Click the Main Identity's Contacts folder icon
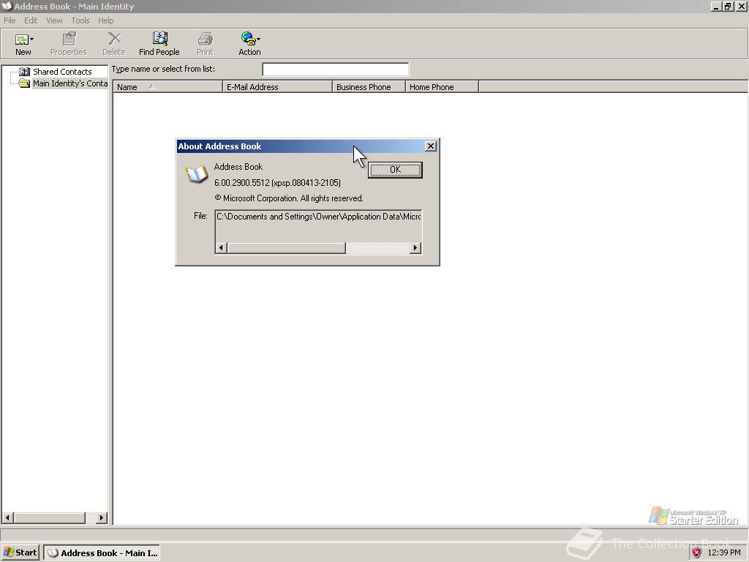The width and height of the screenshot is (749, 562). click(24, 83)
